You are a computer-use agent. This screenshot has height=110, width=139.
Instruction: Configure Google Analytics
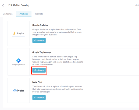coord(39,41)
